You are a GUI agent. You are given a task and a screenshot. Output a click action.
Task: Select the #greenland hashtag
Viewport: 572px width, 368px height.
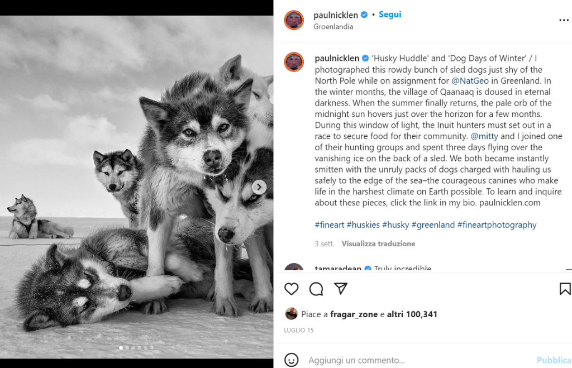433,225
